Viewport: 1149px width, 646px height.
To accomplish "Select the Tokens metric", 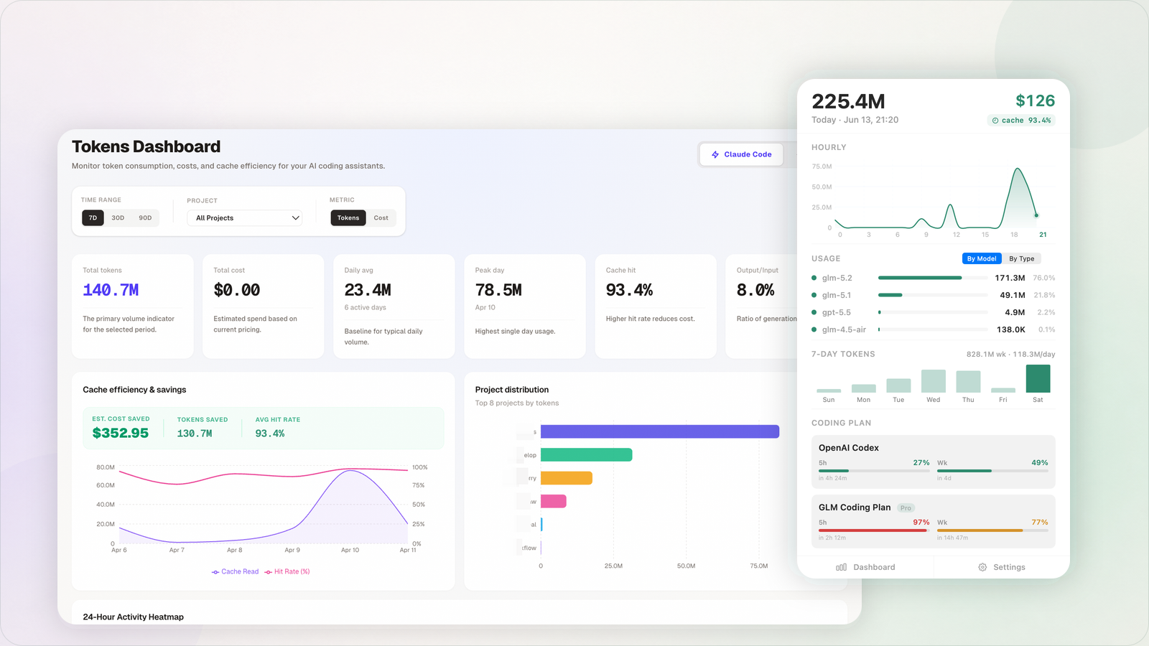I will [x=348, y=217].
